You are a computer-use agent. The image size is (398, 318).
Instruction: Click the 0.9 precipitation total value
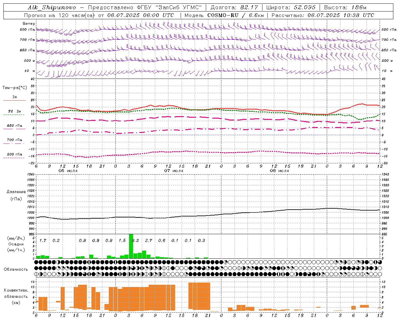point(96,240)
